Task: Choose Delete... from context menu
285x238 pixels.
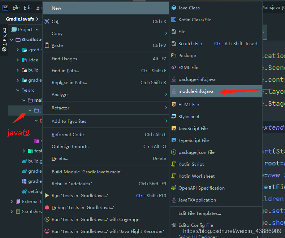Action: [106, 159]
